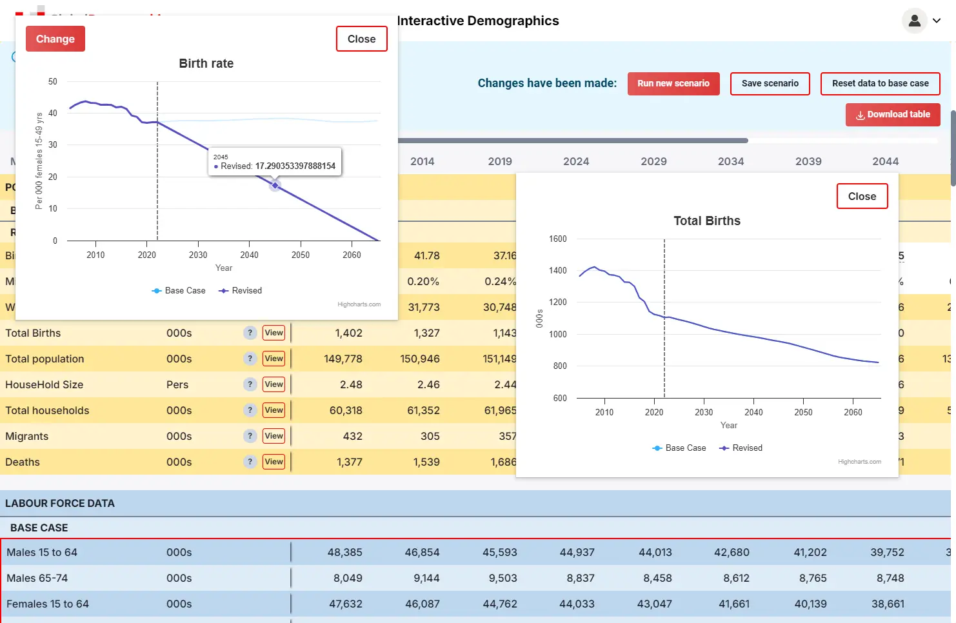Close the Total Births chart popup
Image resolution: width=956 pixels, height=623 pixels.
[x=862, y=197]
